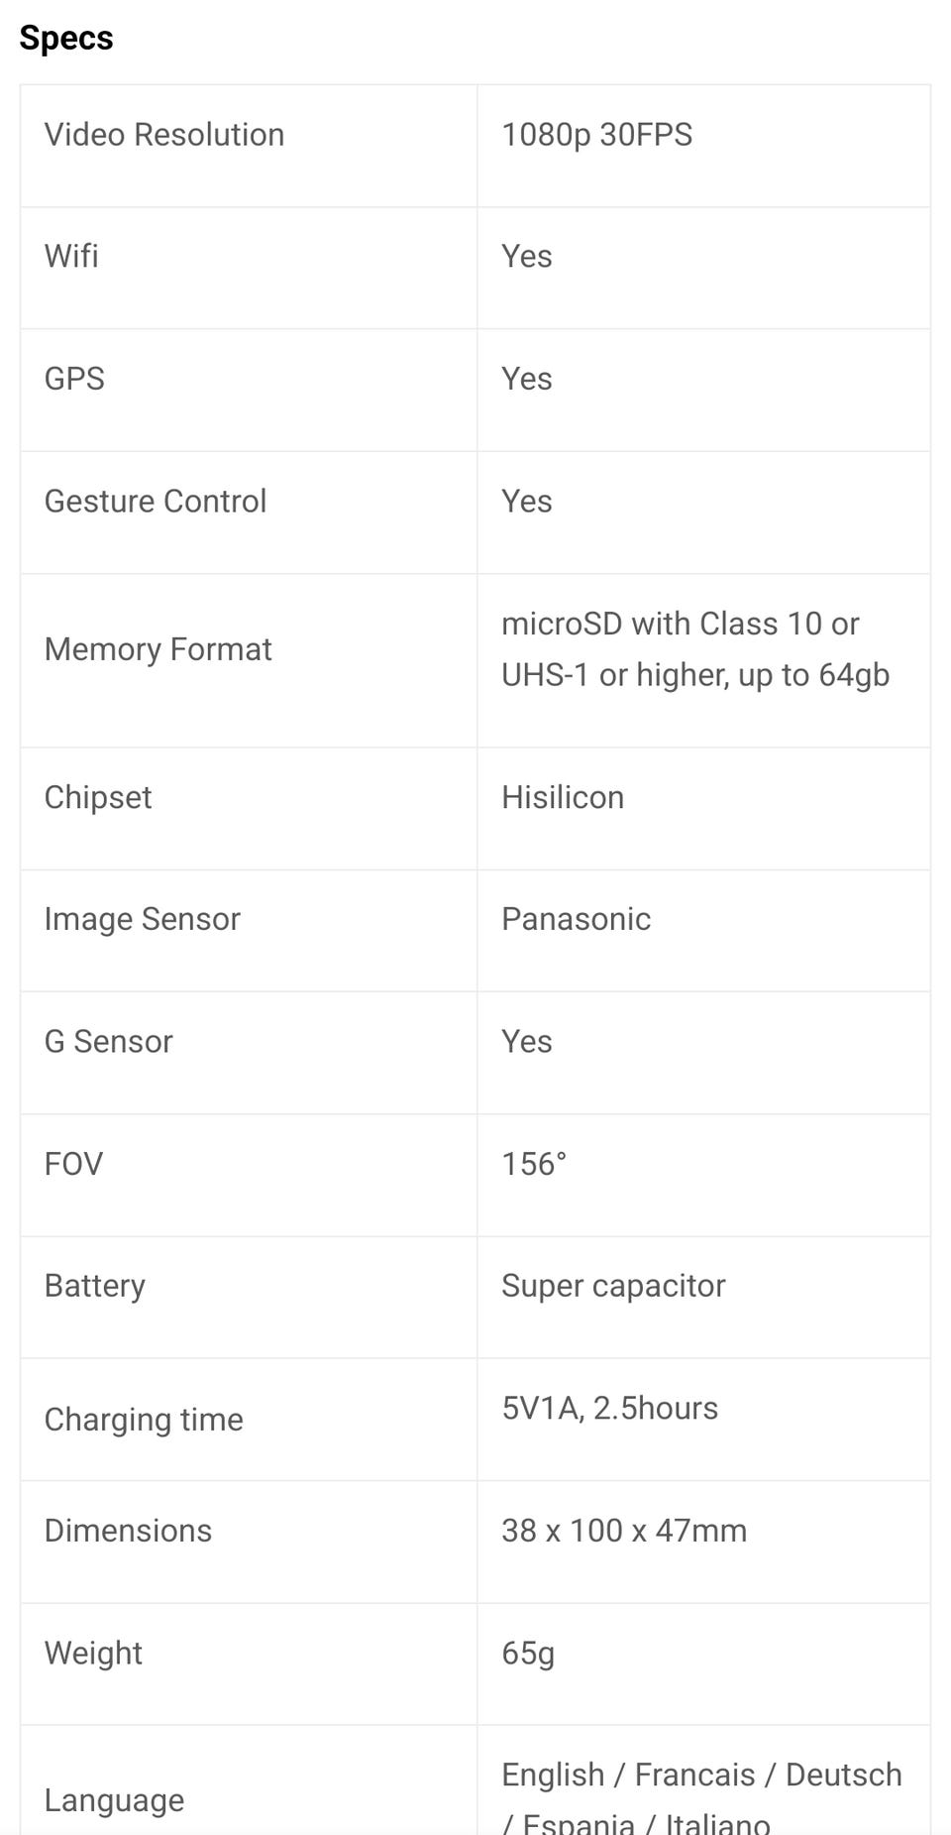
Task: Click the Super capacitor value
Action: (x=613, y=1286)
